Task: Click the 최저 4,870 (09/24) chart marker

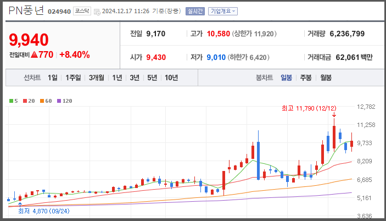Action: [x=44, y=211]
